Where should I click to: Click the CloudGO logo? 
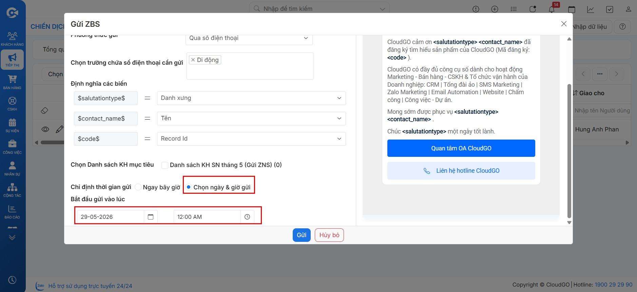pos(12,13)
